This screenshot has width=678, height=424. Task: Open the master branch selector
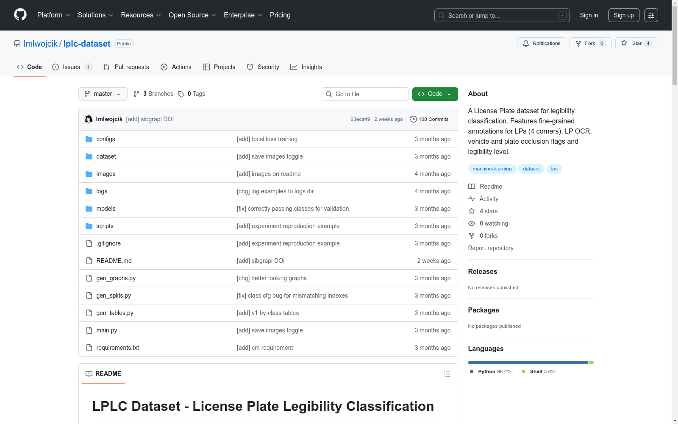[103, 94]
